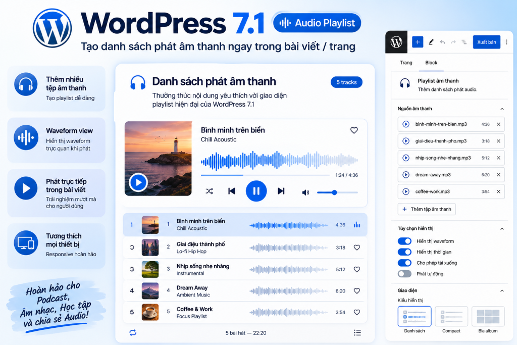Pause playback with the blue pause button

click(x=256, y=191)
